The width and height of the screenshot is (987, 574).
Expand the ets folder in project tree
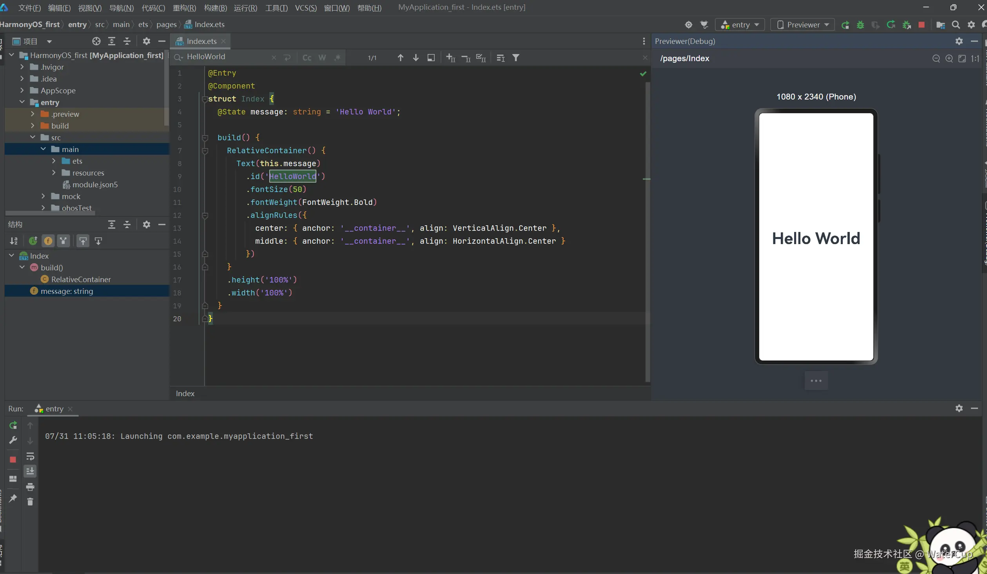54,161
